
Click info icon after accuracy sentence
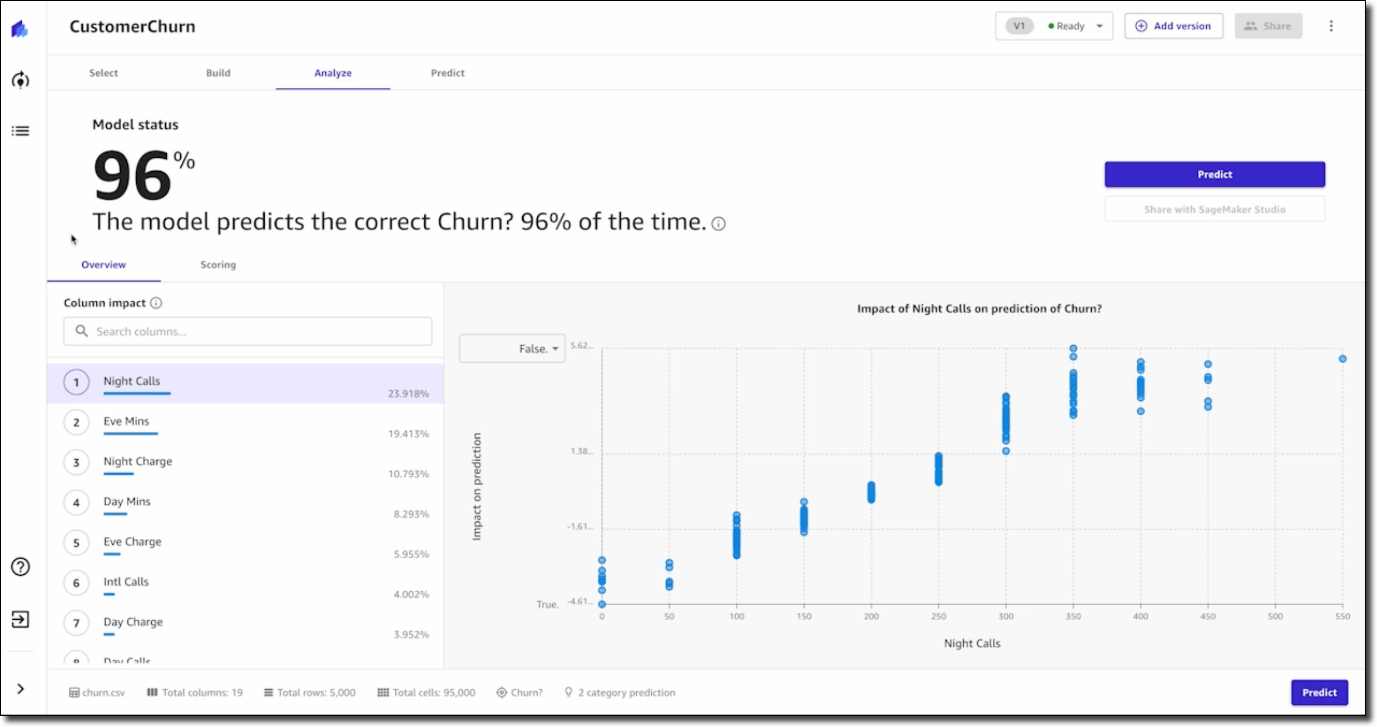[719, 224]
